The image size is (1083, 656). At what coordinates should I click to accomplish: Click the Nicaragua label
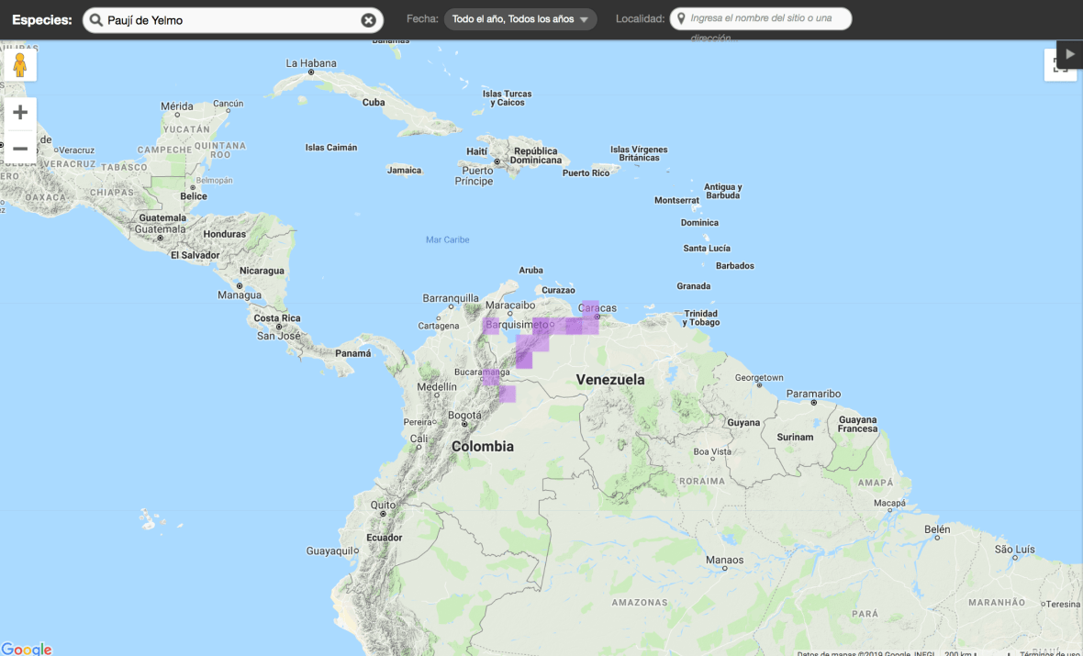pos(262,271)
